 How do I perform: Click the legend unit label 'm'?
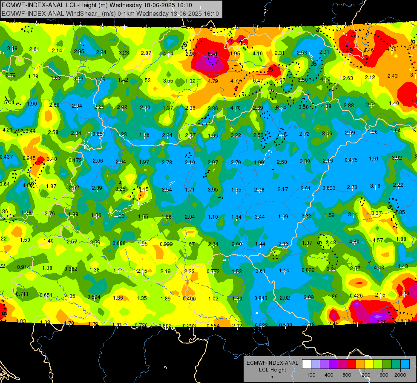[x=272, y=377]
